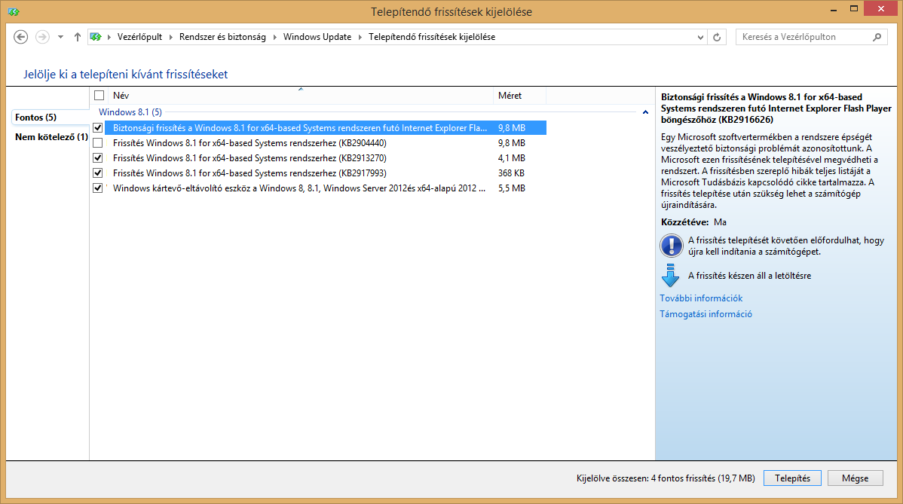Go up one level with Up arrow
The height and width of the screenshot is (504, 903).
click(77, 37)
